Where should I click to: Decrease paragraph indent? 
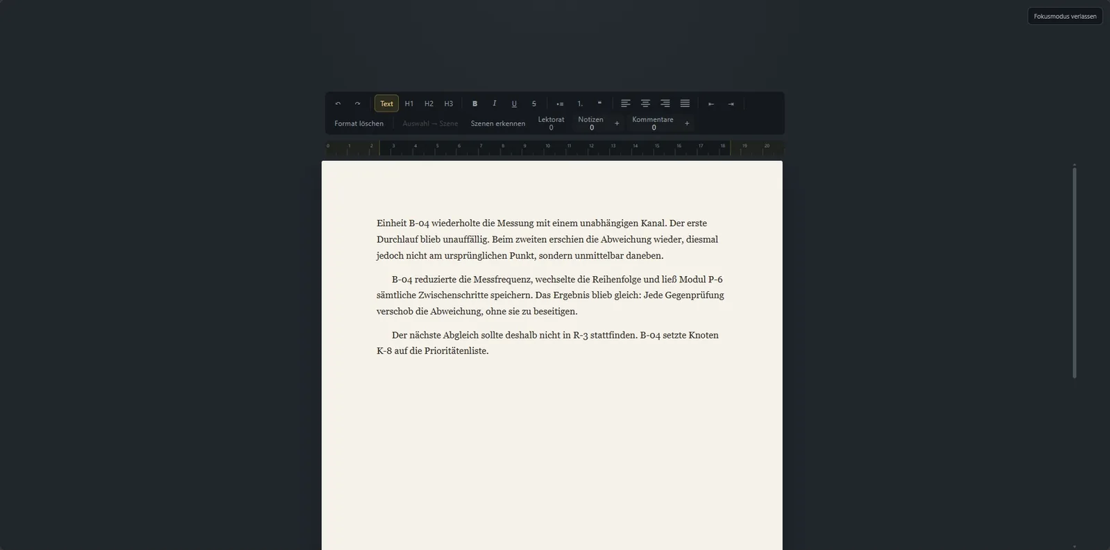click(x=711, y=103)
